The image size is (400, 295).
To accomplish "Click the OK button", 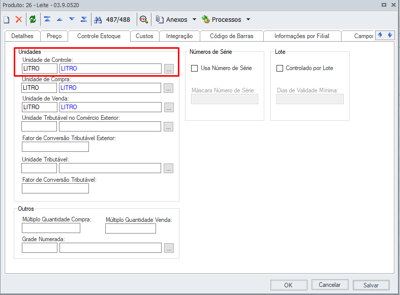I will pyautogui.click(x=289, y=285).
